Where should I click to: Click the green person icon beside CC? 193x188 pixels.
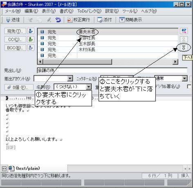click(31, 39)
